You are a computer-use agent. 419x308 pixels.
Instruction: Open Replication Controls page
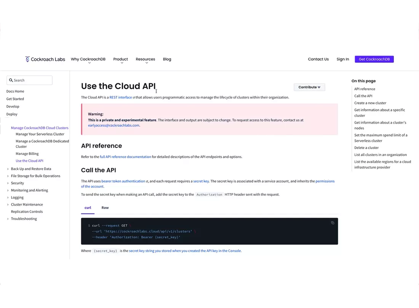pos(27,212)
